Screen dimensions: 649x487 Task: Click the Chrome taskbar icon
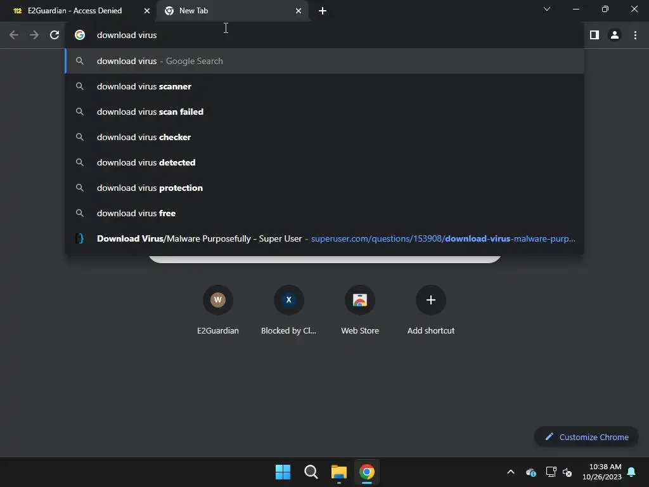pos(367,472)
